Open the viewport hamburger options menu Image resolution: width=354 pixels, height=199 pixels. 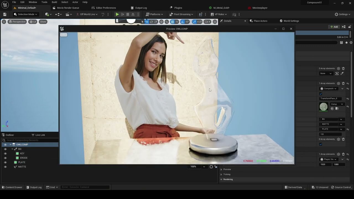(4, 22)
